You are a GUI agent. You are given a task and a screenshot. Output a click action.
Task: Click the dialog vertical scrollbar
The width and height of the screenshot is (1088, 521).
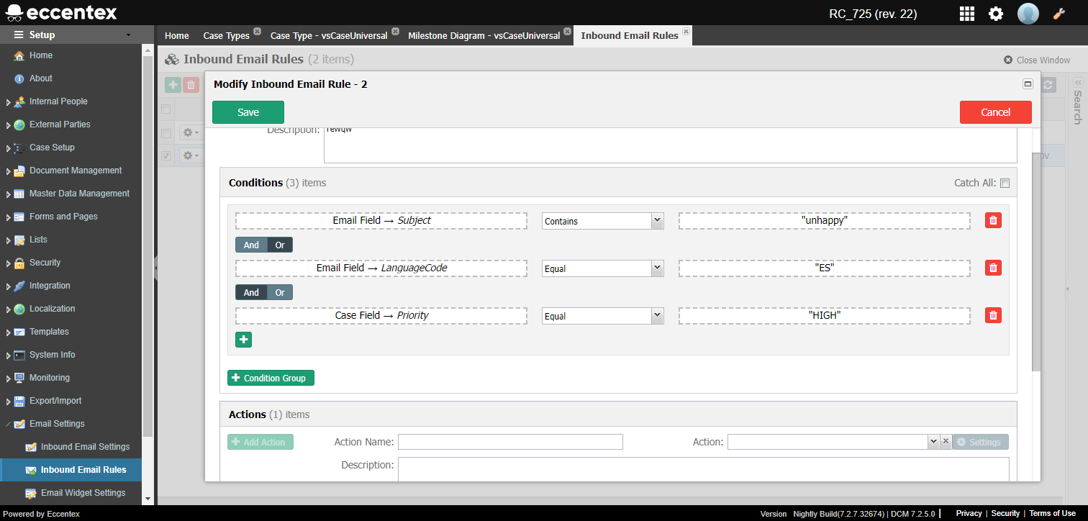tap(1036, 261)
